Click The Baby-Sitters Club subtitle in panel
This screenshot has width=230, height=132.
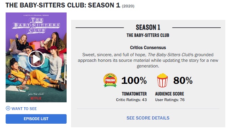(148, 35)
